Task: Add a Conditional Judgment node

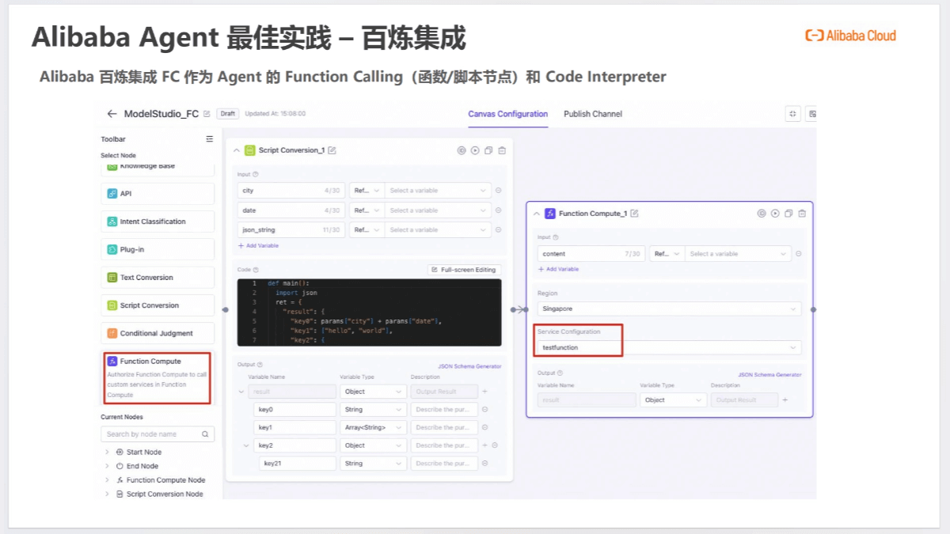Action: pyautogui.click(x=158, y=333)
